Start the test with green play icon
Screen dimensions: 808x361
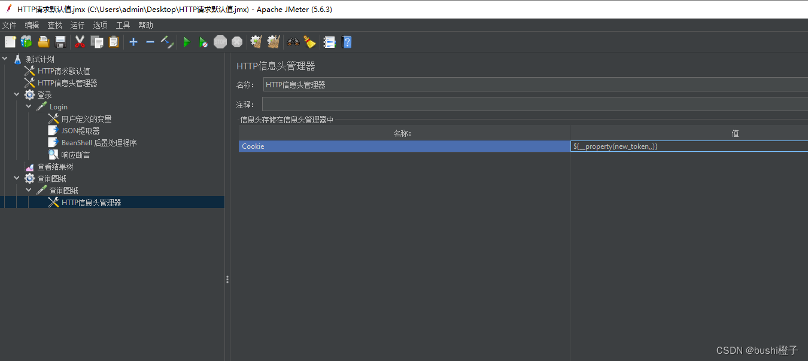click(x=187, y=42)
